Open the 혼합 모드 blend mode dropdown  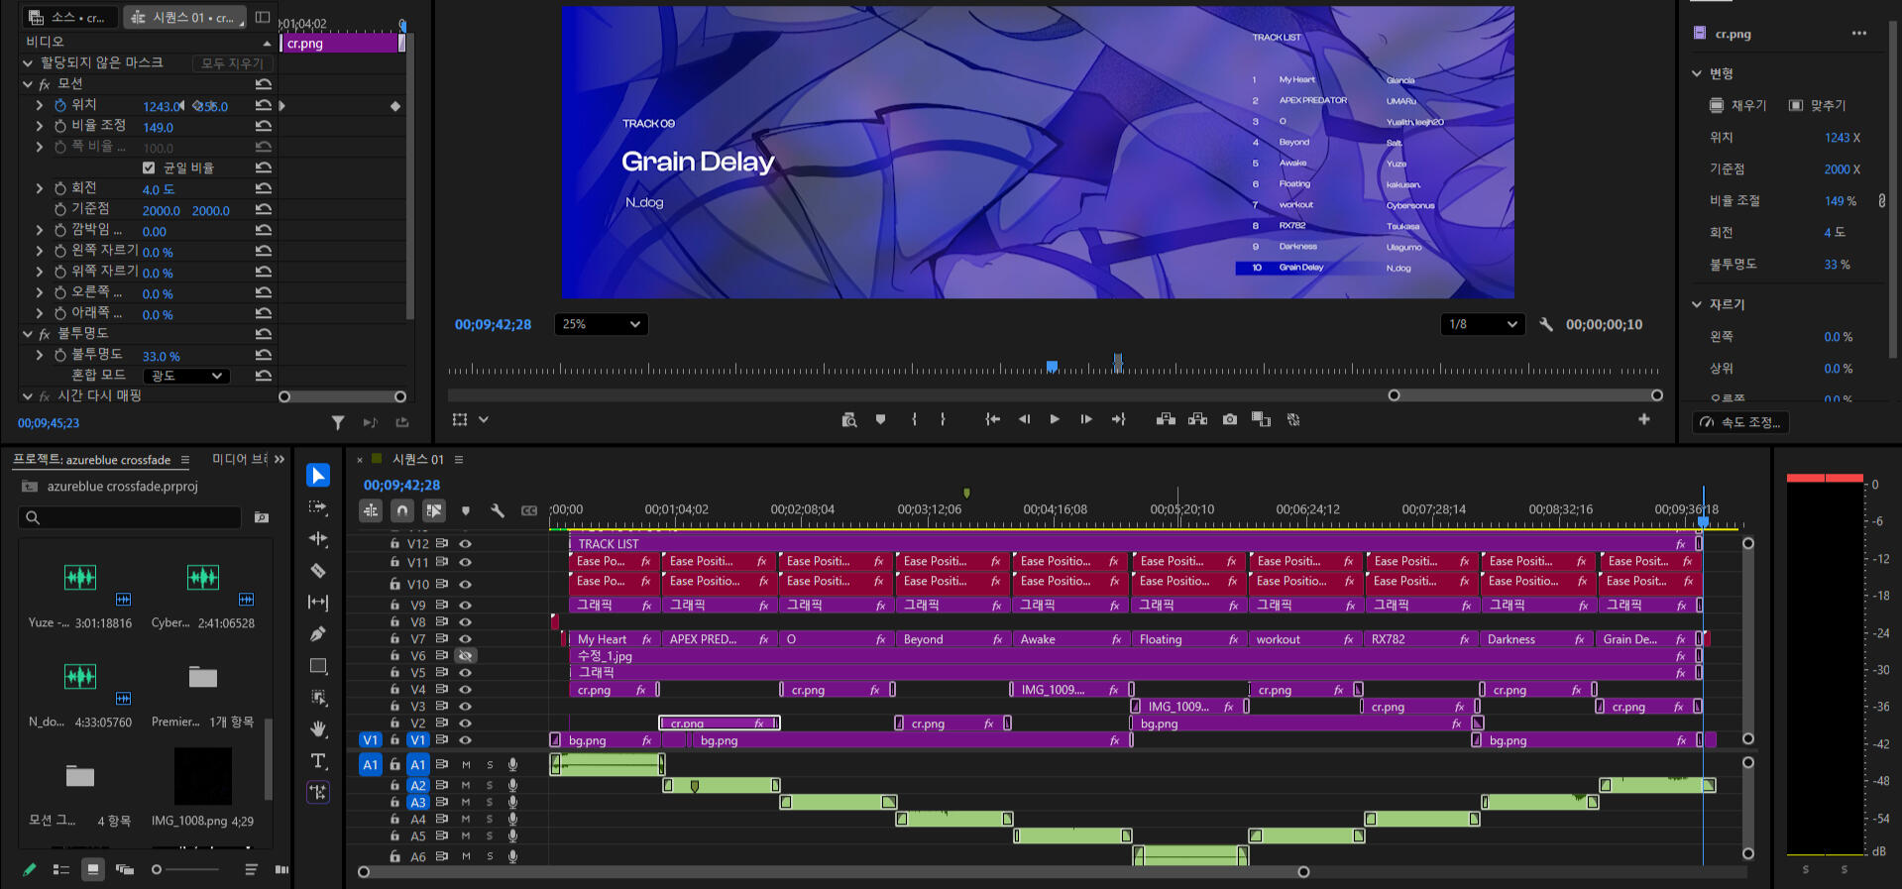(186, 376)
